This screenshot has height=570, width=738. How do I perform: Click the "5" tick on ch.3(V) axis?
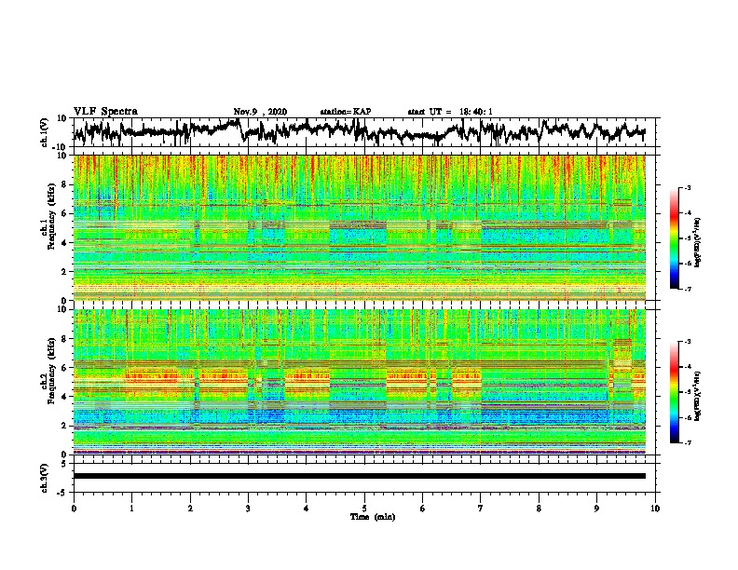pos(64,464)
